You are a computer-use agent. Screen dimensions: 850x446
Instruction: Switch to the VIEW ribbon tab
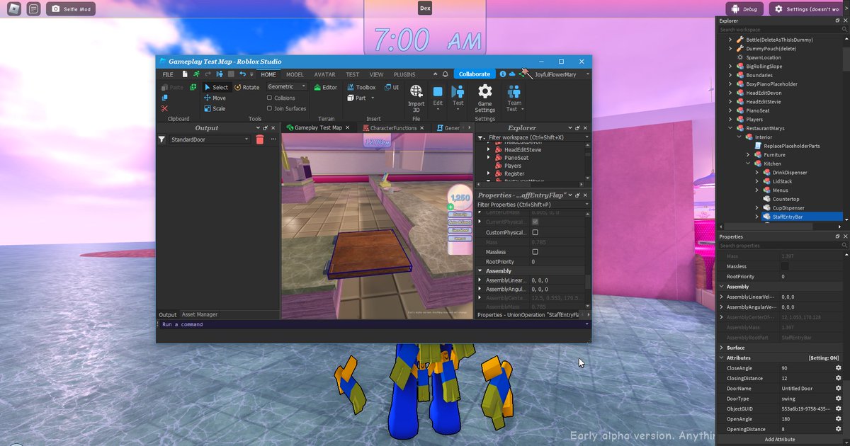tap(376, 74)
